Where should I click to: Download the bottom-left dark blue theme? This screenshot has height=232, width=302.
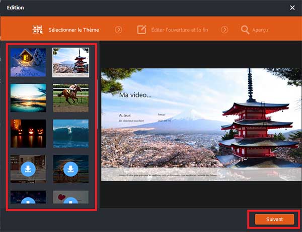[28, 201]
